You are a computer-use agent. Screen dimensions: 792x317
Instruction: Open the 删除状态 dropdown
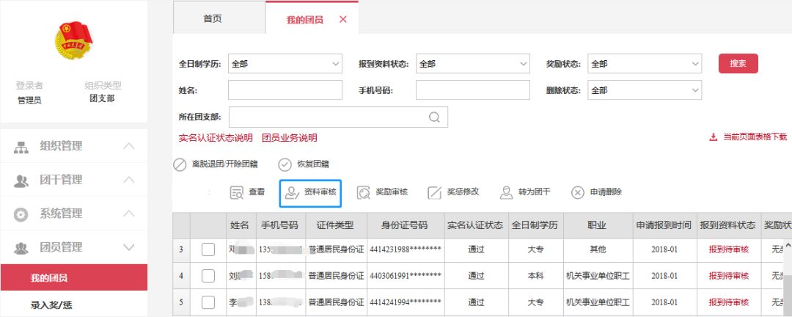point(645,90)
